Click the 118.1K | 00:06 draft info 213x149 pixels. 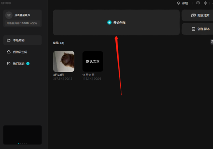coord(92,79)
